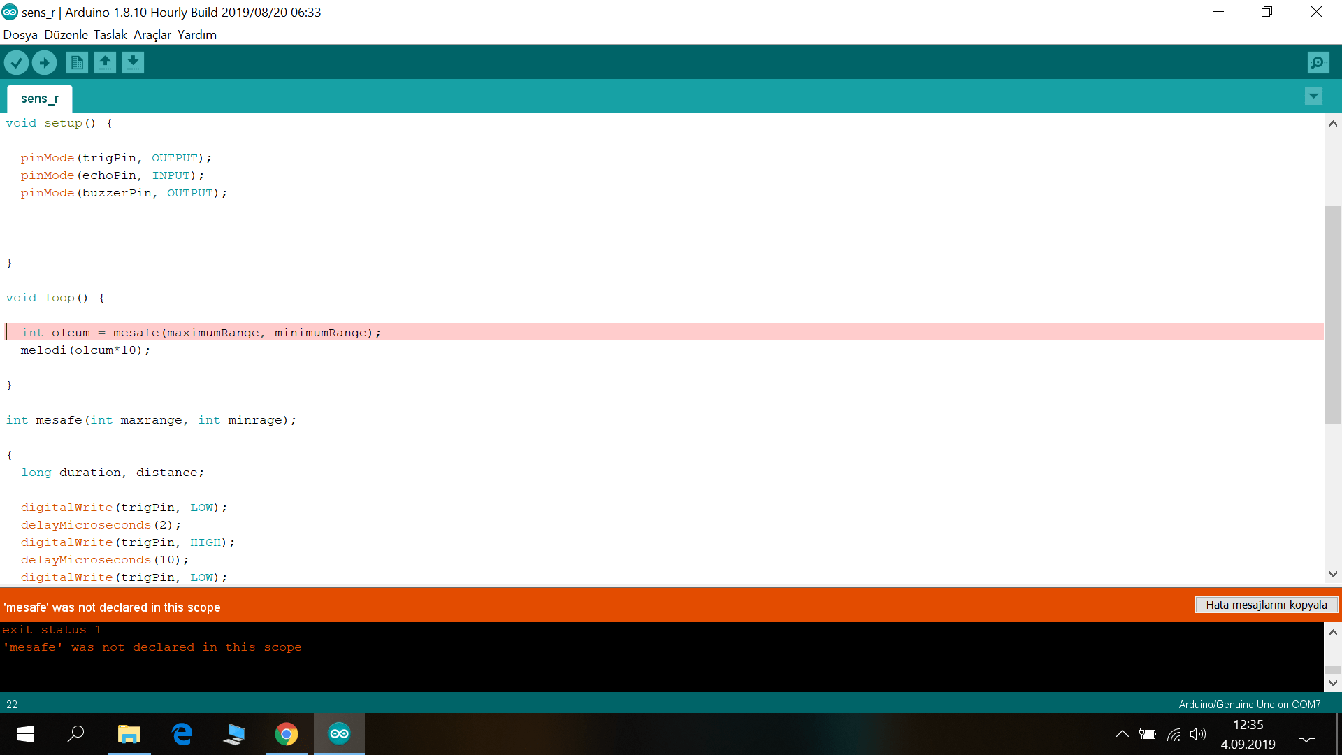Image resolution: width=1342 pixels, height=755 pixels.
Task: Expand the tab options dropdown arrow
Action: [x=1313, y=96]
